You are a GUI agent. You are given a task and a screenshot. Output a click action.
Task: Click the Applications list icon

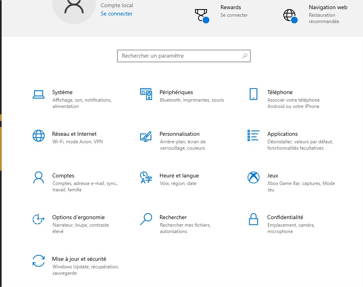(254, 135)
